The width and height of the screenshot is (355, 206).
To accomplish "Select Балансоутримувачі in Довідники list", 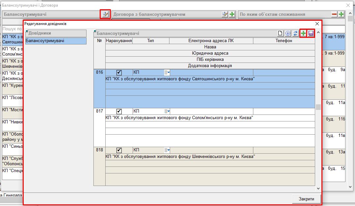I will [x=56, y=41].
